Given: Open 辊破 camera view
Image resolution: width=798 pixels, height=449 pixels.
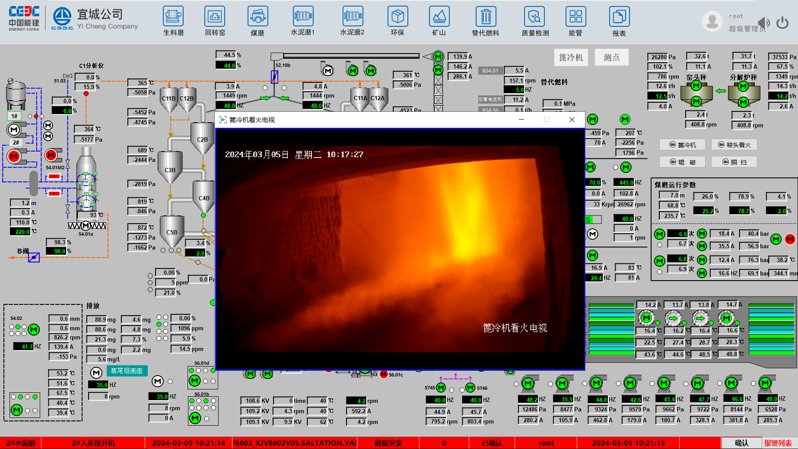Looking at the screenshot, I should [683, 162].
